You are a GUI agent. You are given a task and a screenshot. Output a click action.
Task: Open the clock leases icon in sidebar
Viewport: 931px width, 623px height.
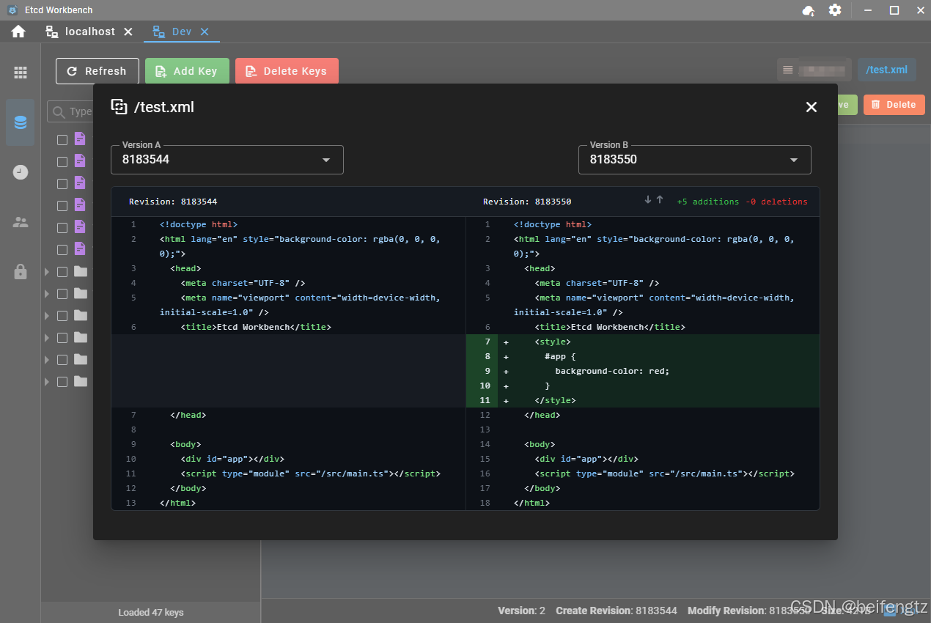(x=21, y=172)
